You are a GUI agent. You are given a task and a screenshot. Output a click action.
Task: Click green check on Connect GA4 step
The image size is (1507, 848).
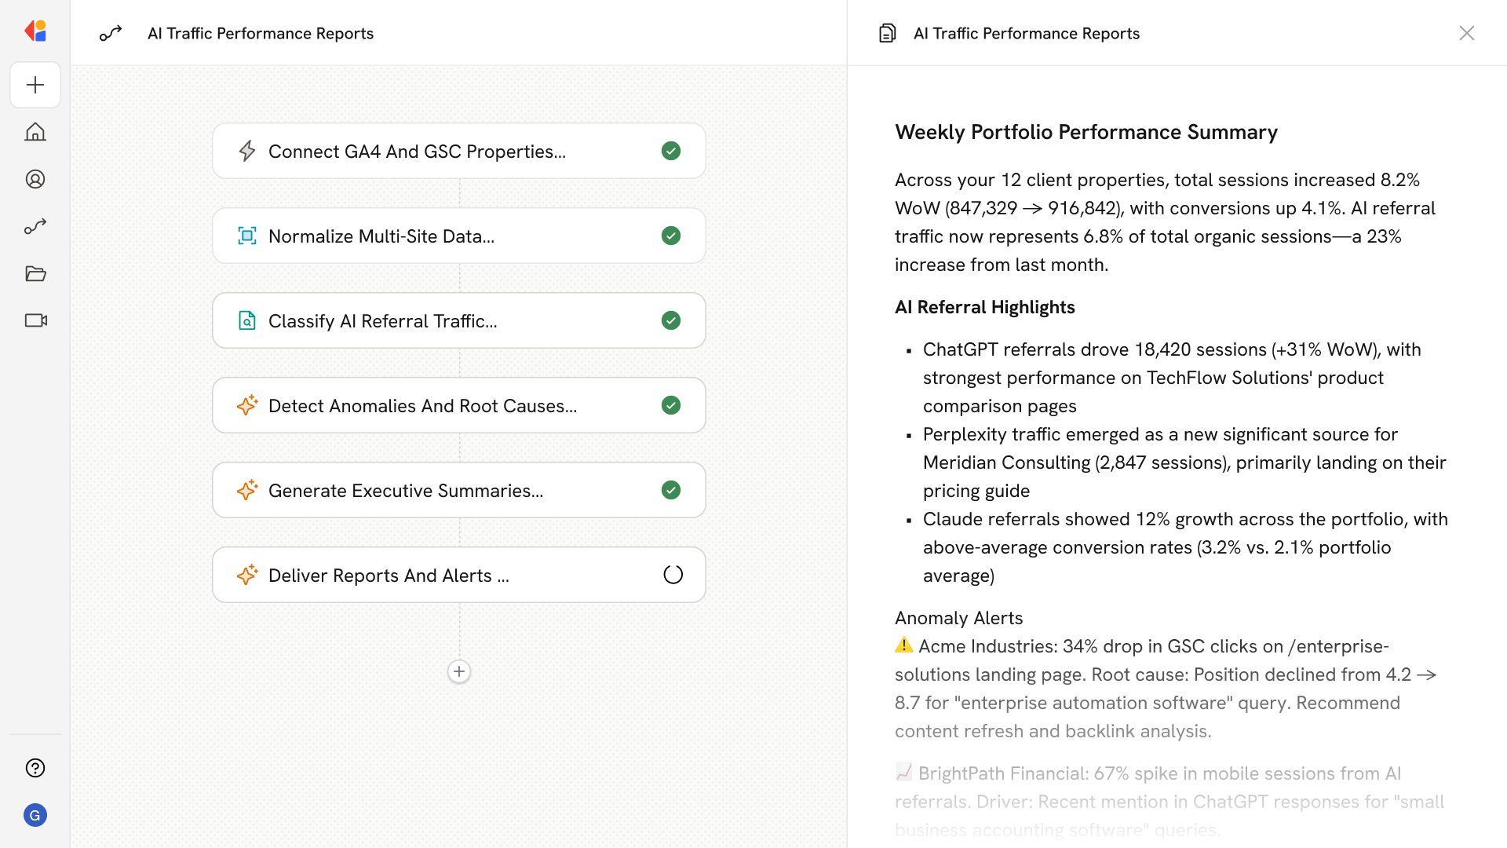coord(671,151)
